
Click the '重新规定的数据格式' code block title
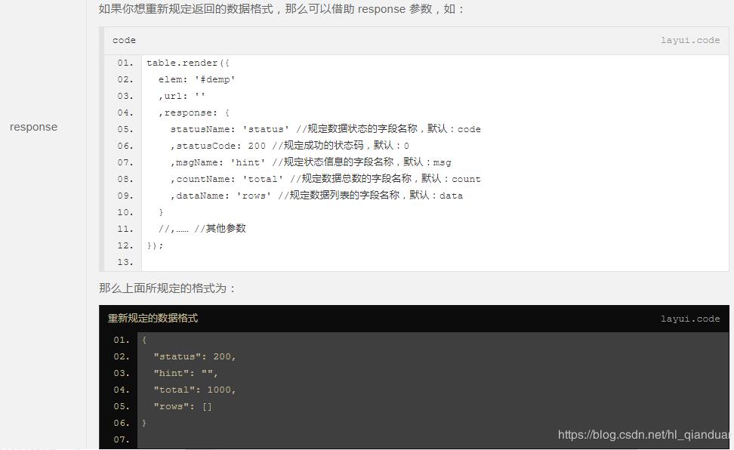[x=153, y=319]
